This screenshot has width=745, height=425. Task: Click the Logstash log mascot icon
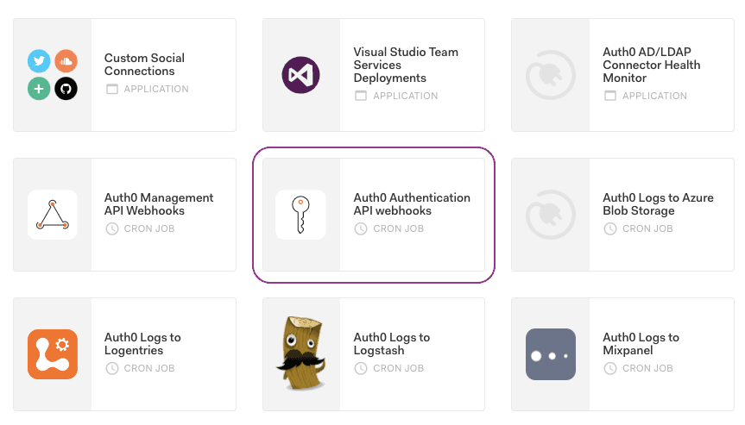301,353
